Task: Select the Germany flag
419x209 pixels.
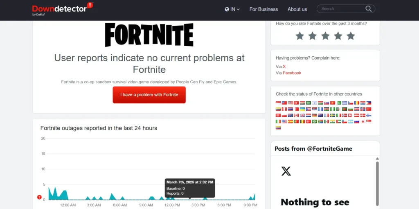Action: [x=315, y=116]
